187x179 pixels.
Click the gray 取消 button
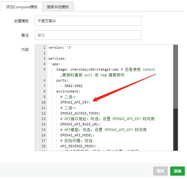[160, 171]
